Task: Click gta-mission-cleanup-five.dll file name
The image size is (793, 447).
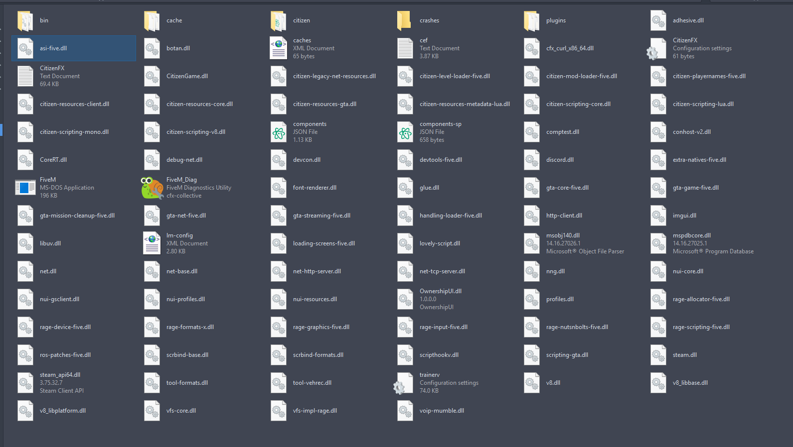Action: click(77, 216)
